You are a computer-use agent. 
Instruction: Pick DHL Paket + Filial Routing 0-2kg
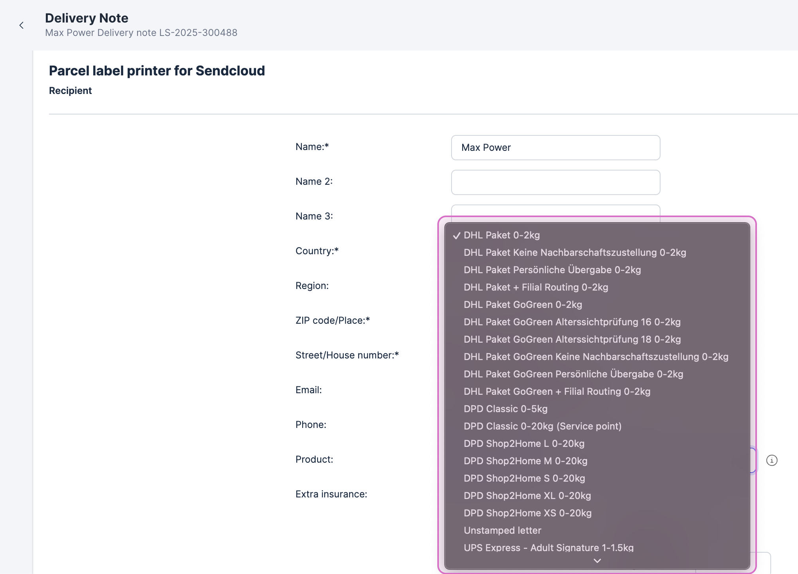pyautogui.click(x=536, y=287)
